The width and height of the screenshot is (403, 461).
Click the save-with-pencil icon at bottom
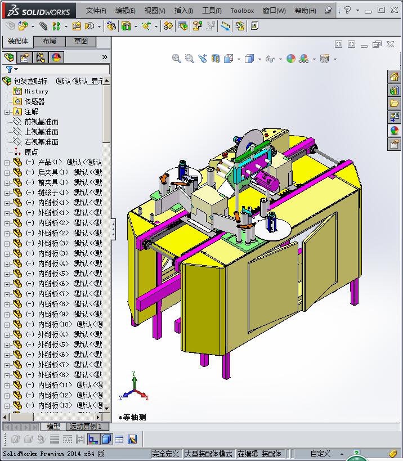point(132,439)
